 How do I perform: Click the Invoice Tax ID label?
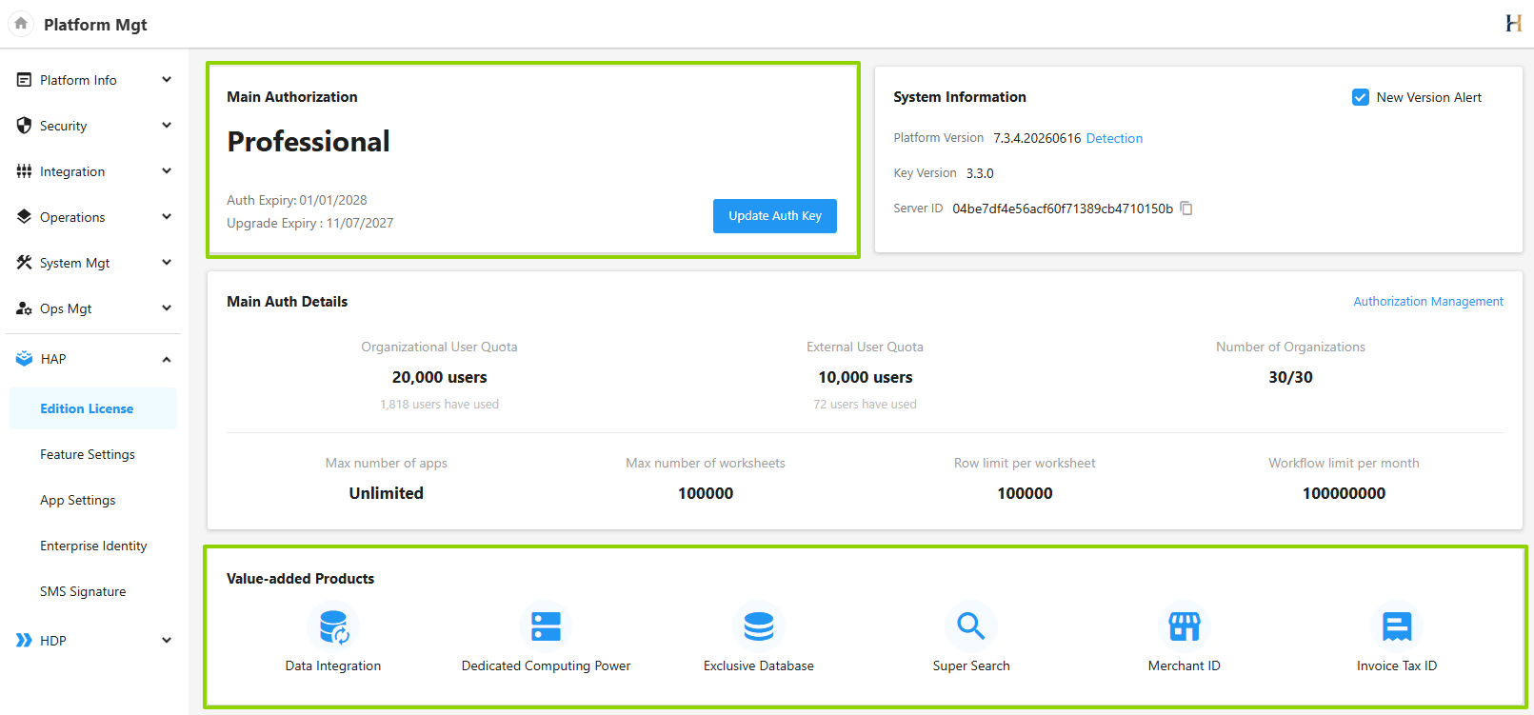pyautogui.click(x=1397, y=665)
